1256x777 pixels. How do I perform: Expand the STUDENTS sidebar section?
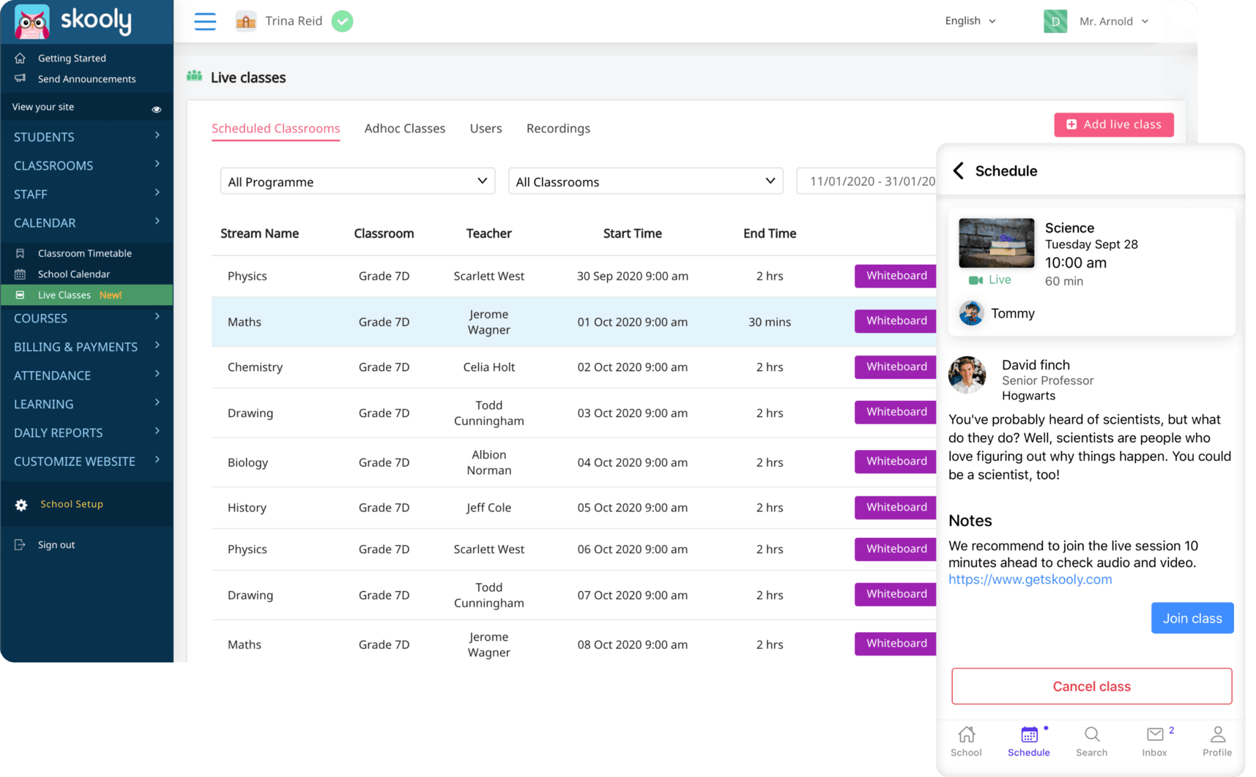point(44,137)
